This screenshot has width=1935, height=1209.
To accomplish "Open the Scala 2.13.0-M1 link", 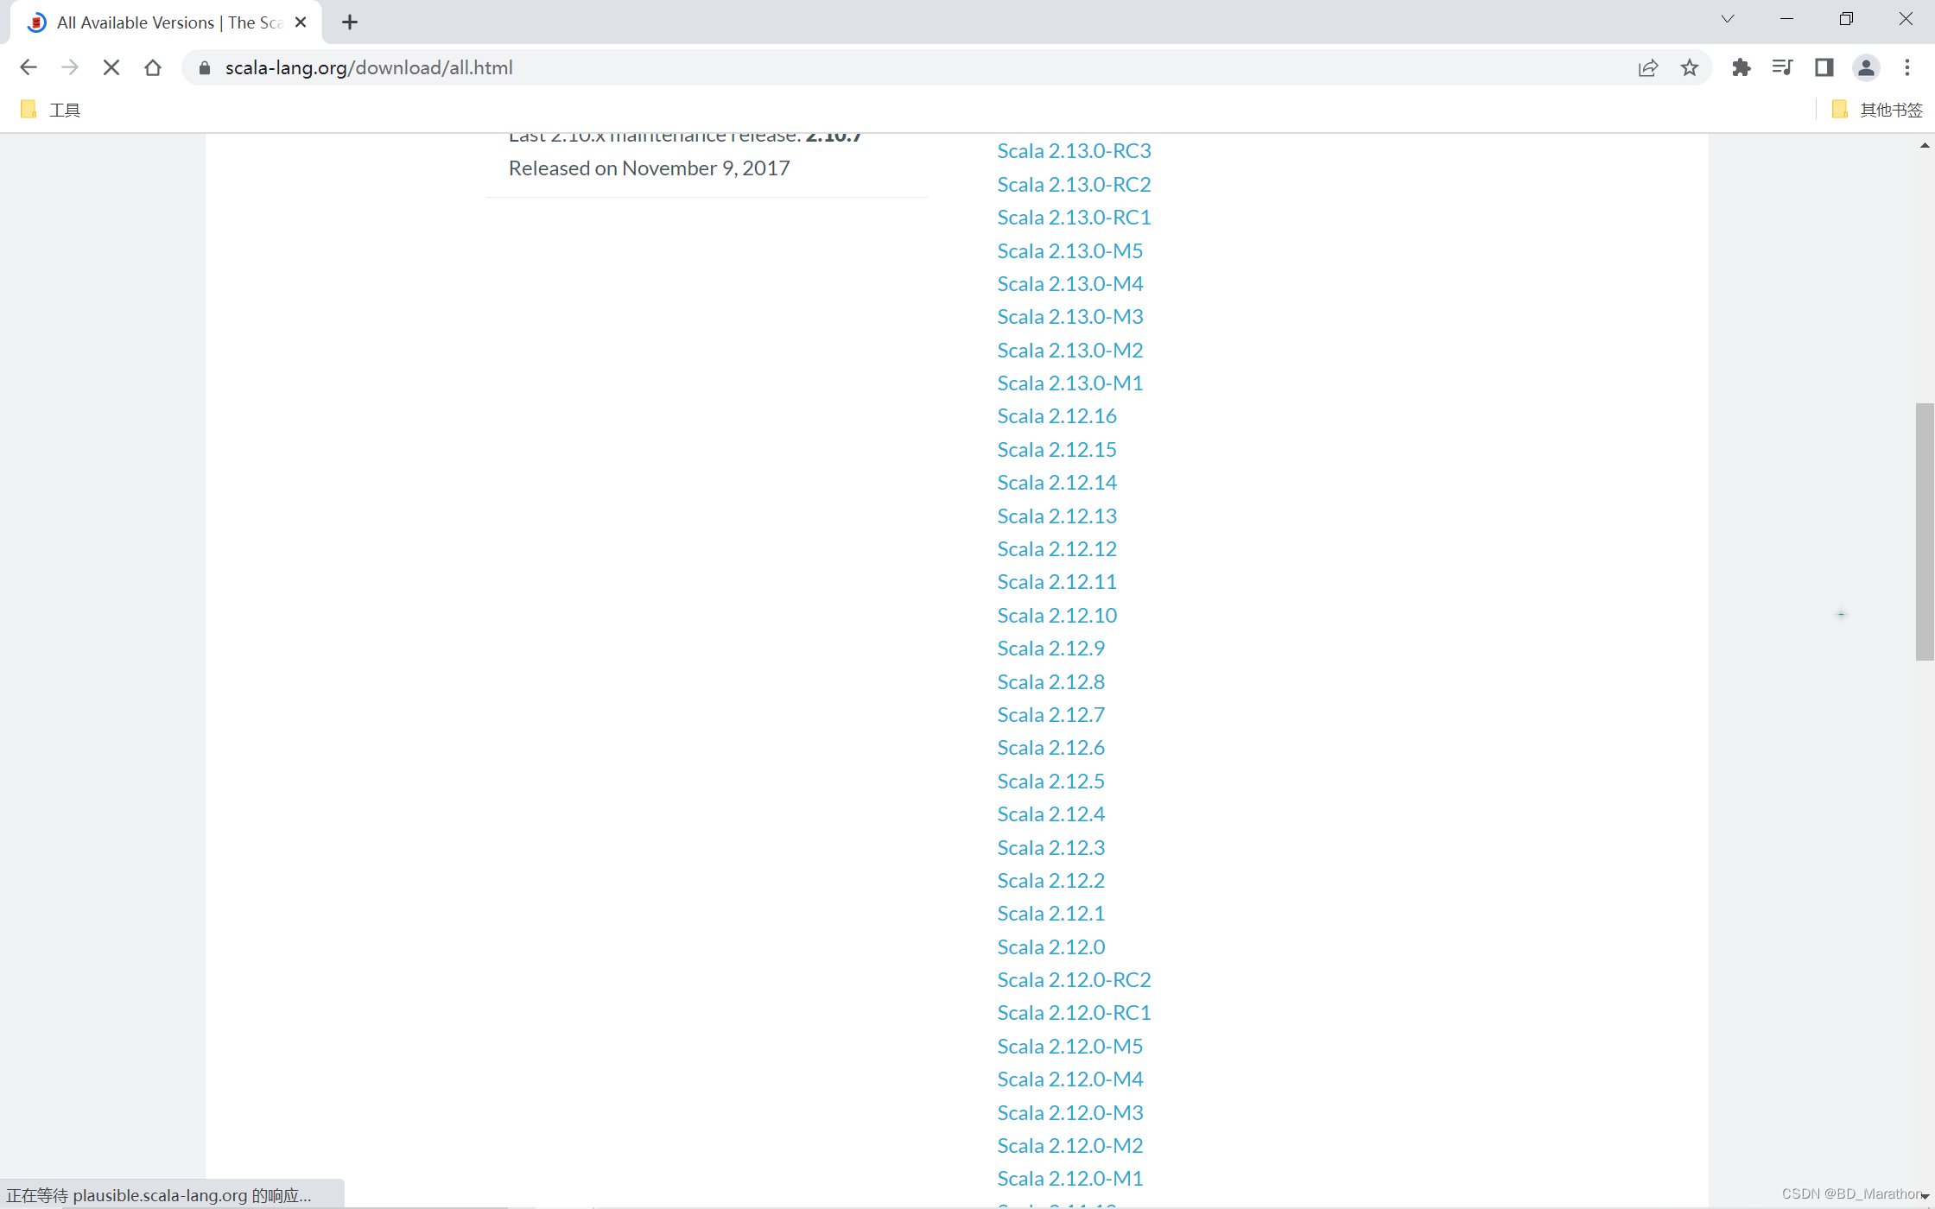I will click(x=1069, y=383).
